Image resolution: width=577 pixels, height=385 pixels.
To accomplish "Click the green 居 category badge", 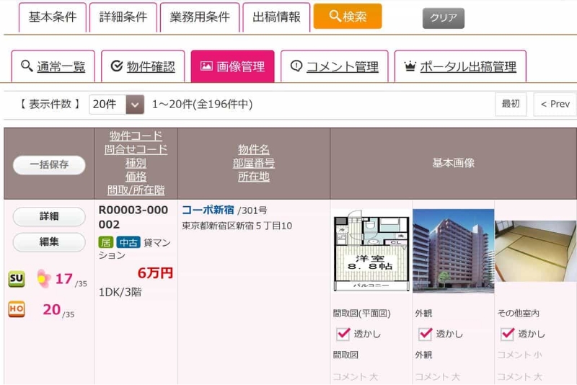I will [x=105, y=242].
